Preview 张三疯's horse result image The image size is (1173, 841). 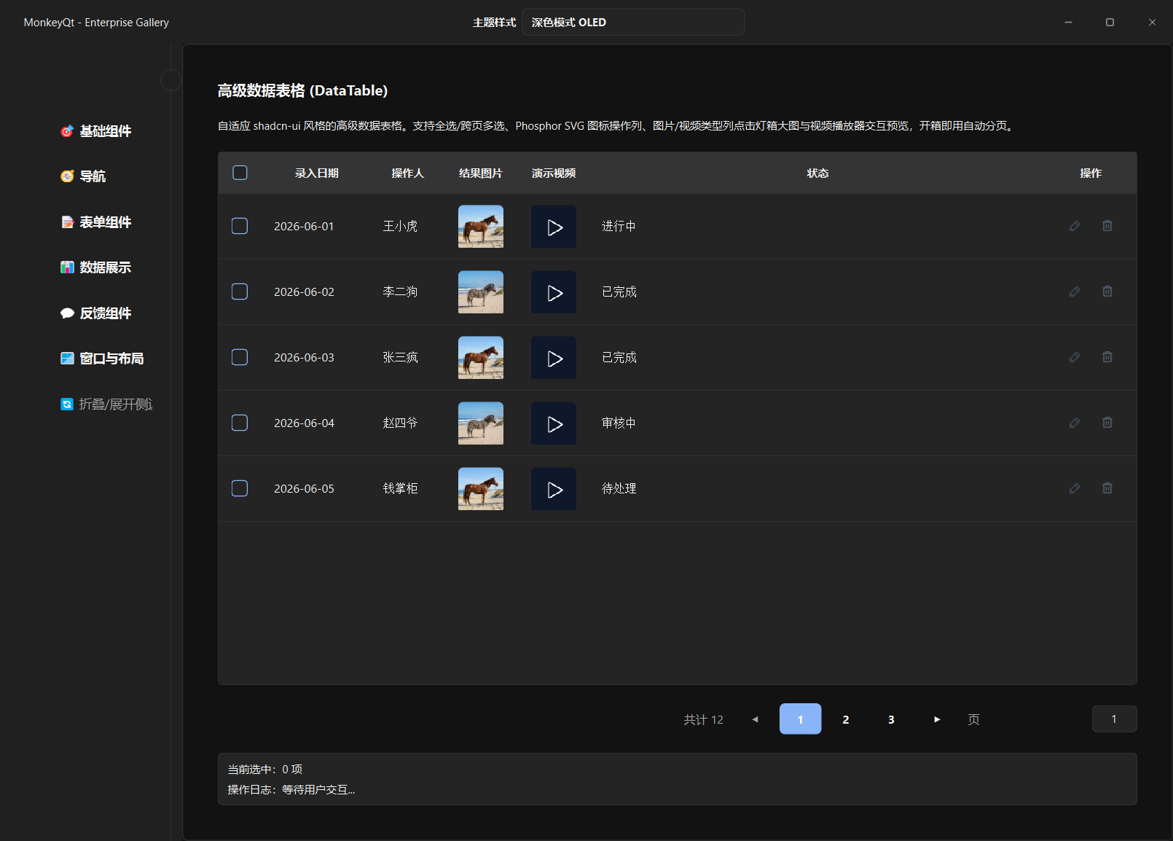[481, 358]
